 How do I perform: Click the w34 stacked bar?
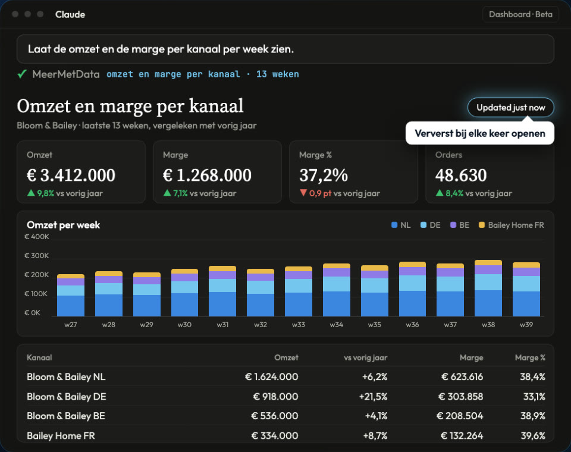(x=337, y=290)
